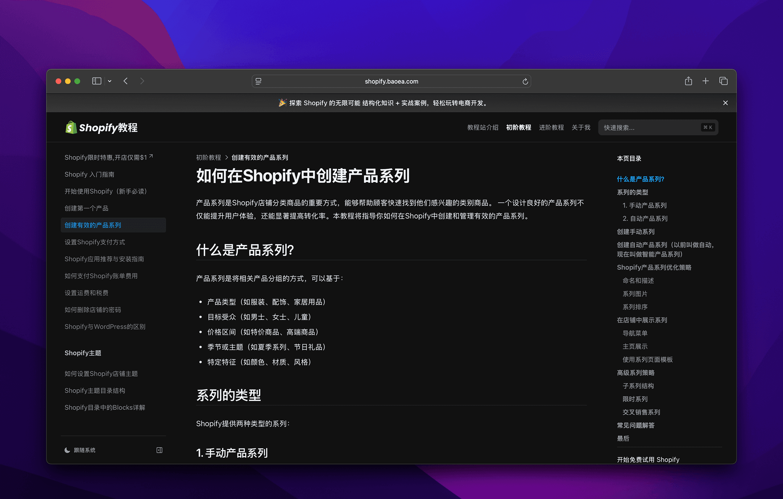This screenshot has height=499, width=783.
Task: Open 进阶教程 nav item
Action: point(551,128)
